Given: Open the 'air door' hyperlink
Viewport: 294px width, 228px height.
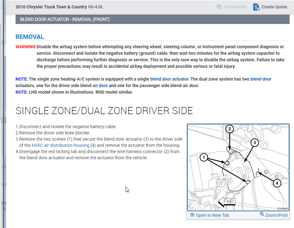Looking at the screenshot, I should (100, 86).
